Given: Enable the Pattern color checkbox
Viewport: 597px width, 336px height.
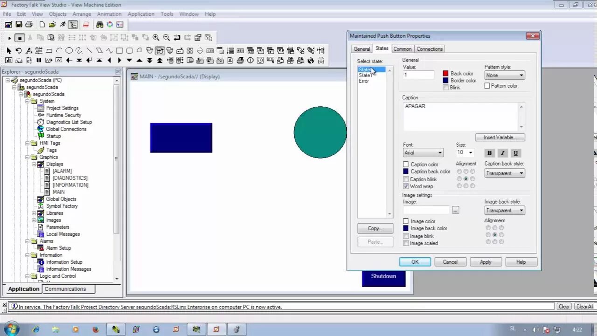Looking at the screenshot, I should point(487,86).
